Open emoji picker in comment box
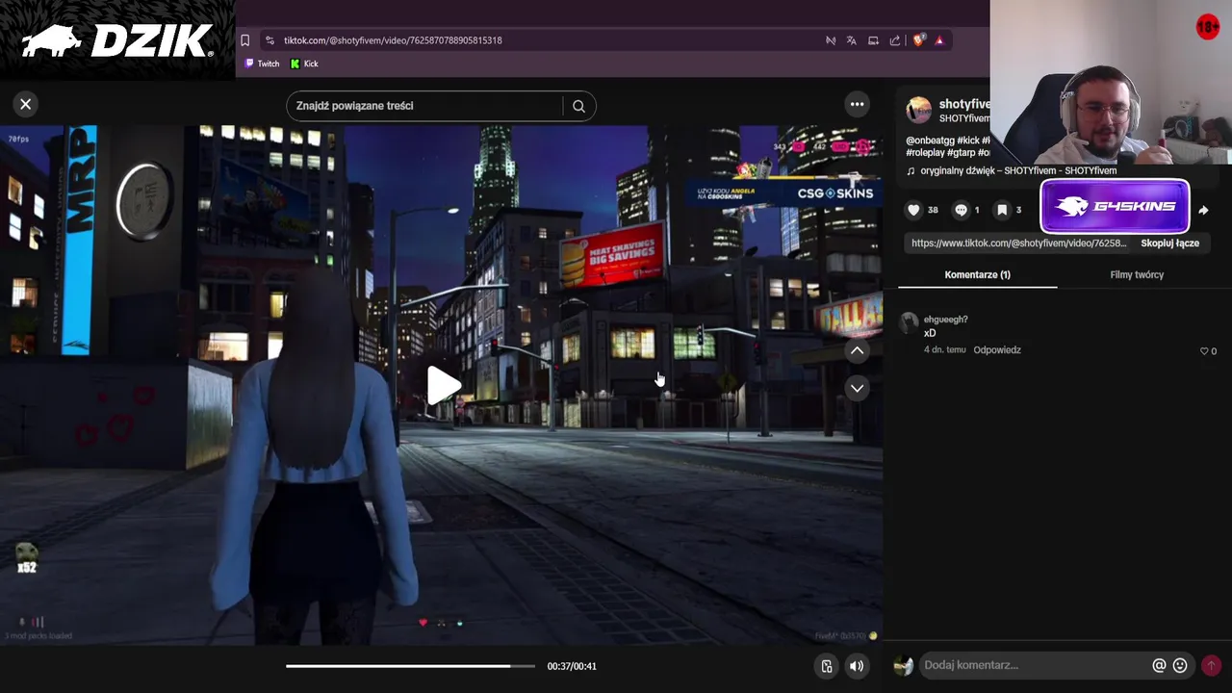This screenshot has width=1232, height=693. click(1180, 665)
